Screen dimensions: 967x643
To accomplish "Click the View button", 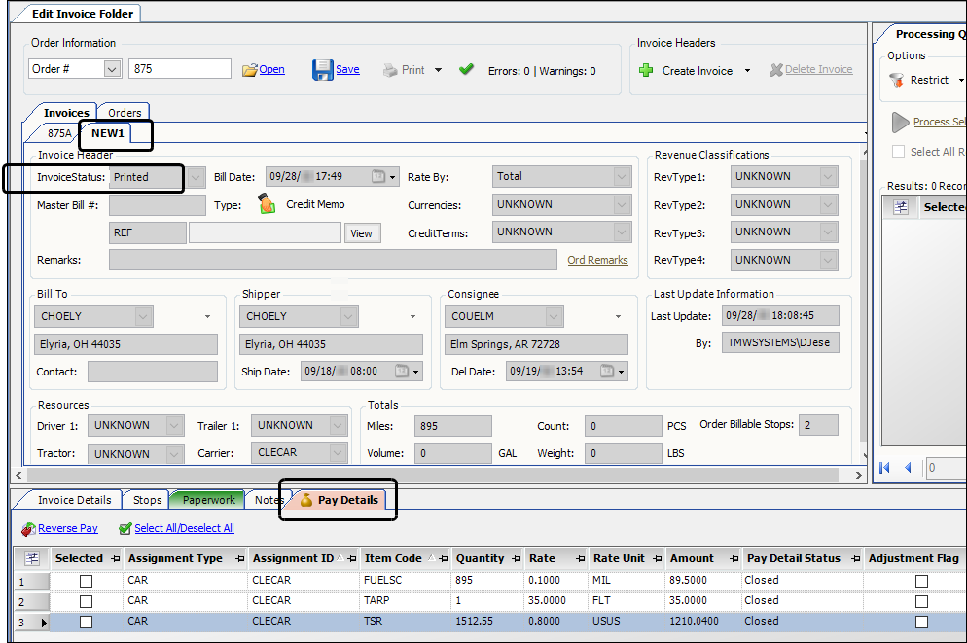I will [x=361, y=233].
